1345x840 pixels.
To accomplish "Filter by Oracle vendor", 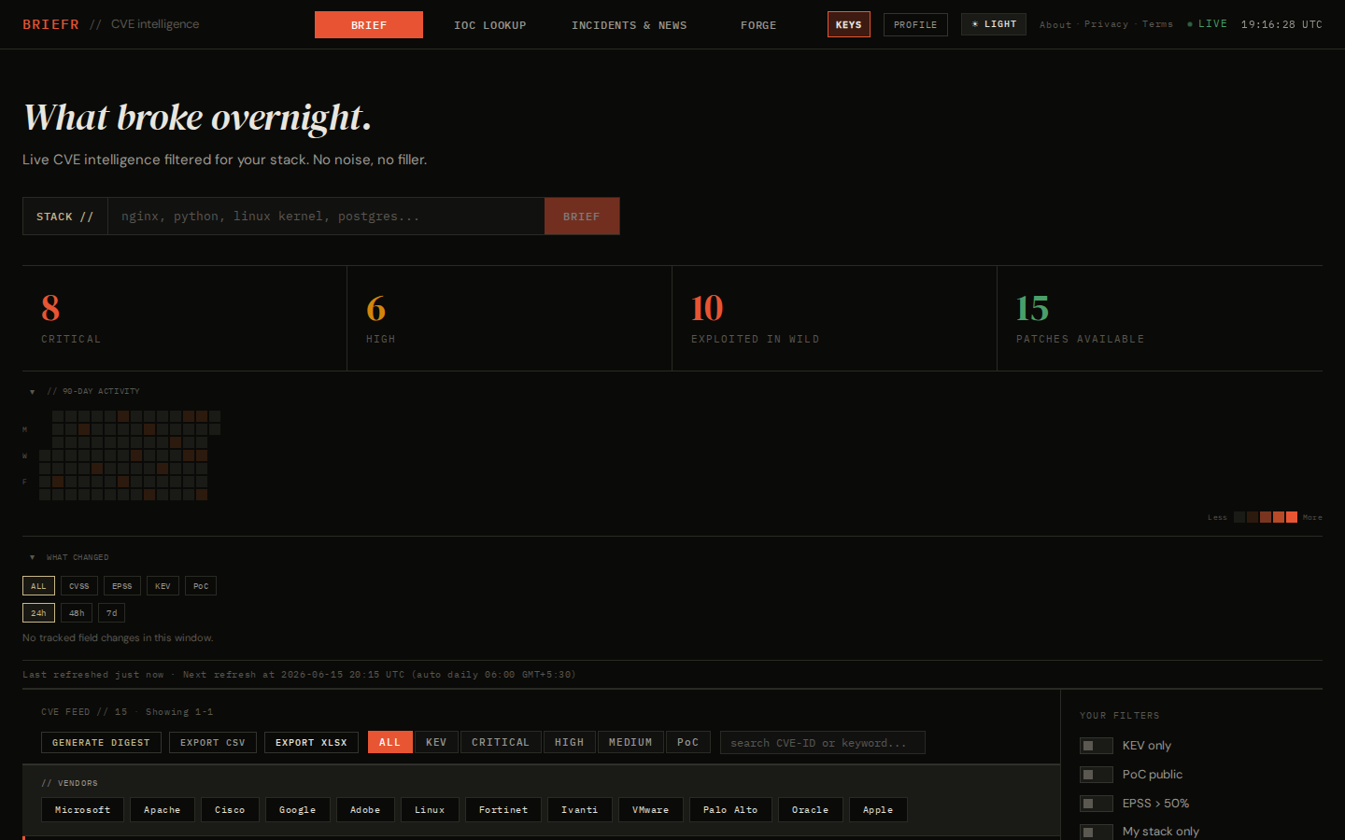I will [811, 810].
